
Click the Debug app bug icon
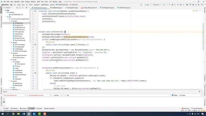173,5
